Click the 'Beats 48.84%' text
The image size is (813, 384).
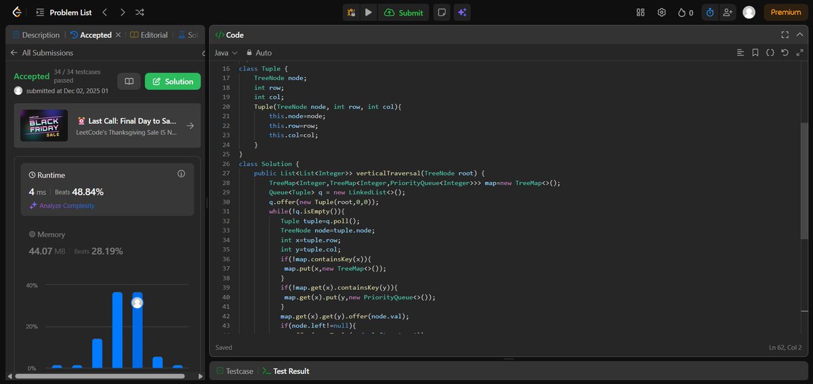coord(79,192)
